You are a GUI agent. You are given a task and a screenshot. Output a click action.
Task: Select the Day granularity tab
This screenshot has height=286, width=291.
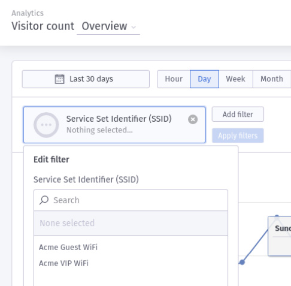(204, 79)
